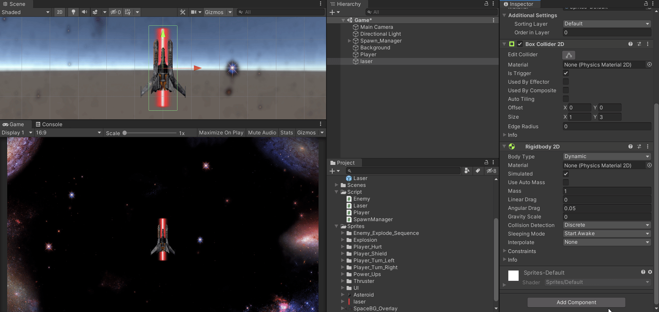Pick a Box Collider 2D physics material
The width and height of the screenshot is (659, 312).
click(649, 64)
